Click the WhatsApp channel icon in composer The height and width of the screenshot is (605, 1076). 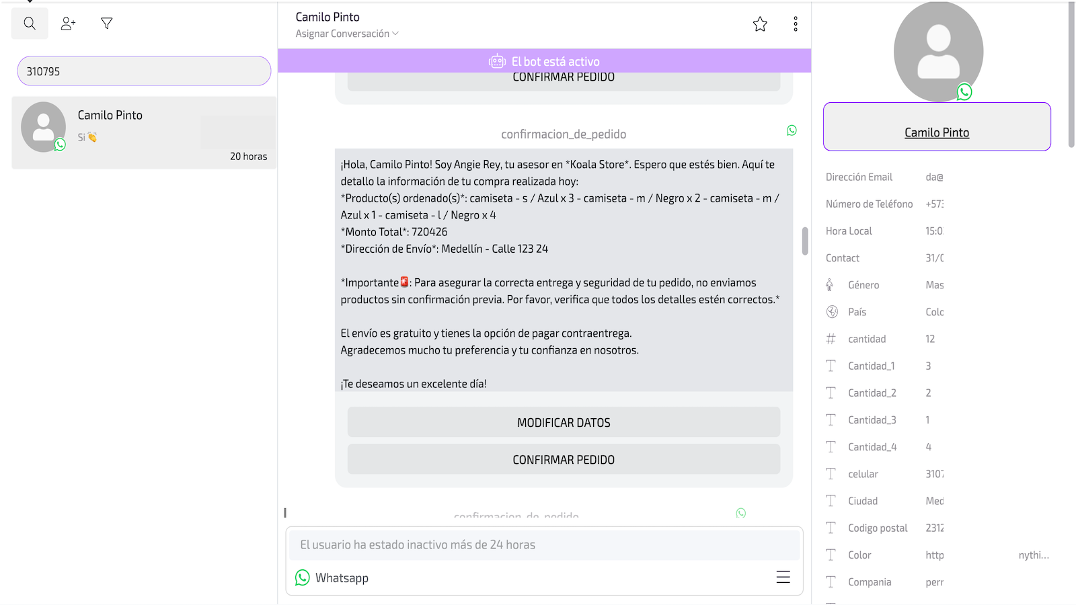coord(303,577)
